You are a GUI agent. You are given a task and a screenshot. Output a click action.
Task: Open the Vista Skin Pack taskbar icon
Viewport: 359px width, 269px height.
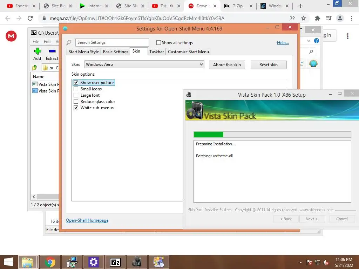137,262
